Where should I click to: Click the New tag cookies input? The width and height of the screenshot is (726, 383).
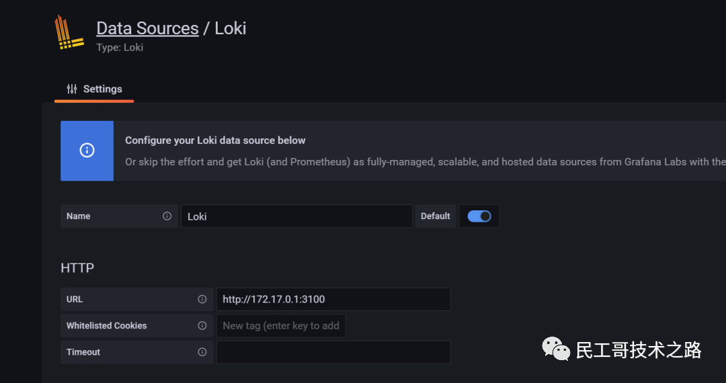pyautogui.click(x=280, y=325)
